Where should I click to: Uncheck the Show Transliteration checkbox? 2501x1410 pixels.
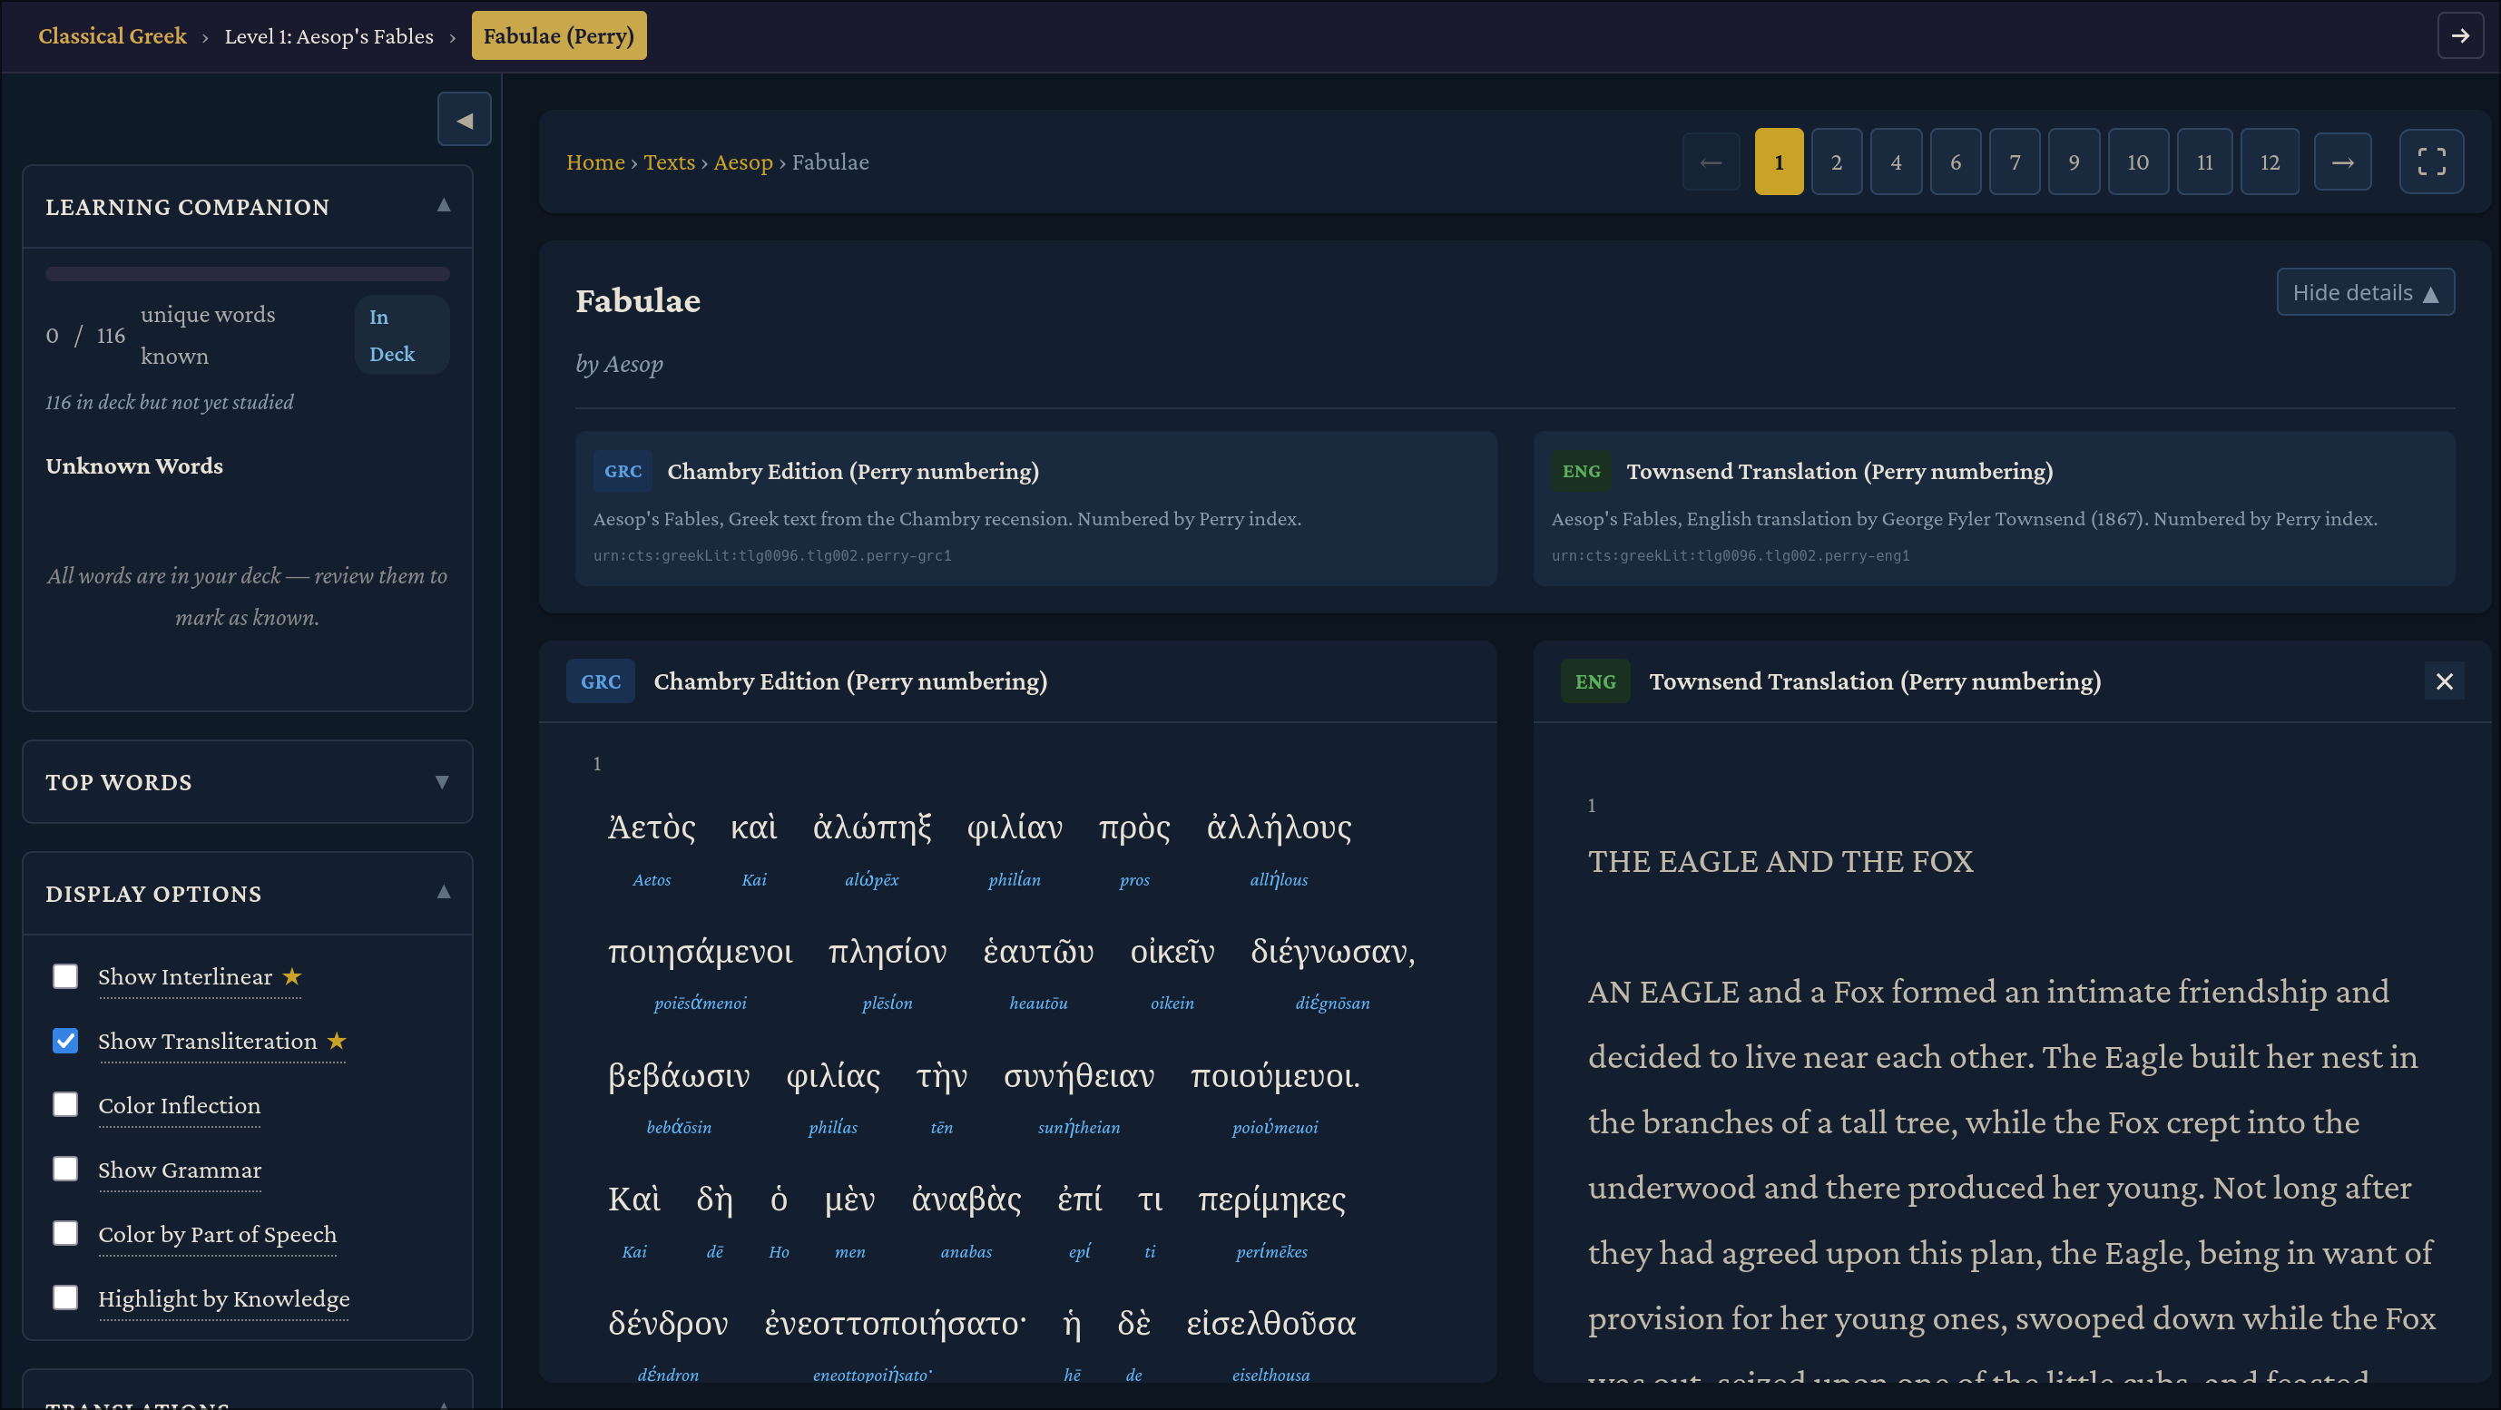point(65,1041)
